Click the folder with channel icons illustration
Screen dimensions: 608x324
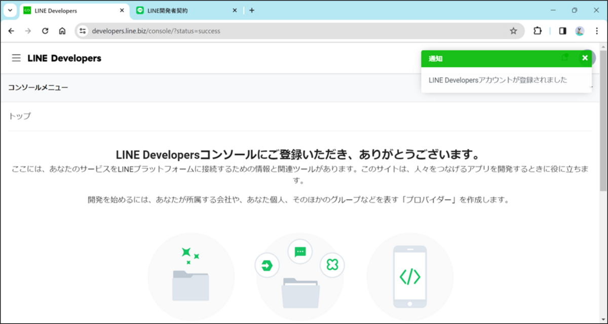click(300, 276)
